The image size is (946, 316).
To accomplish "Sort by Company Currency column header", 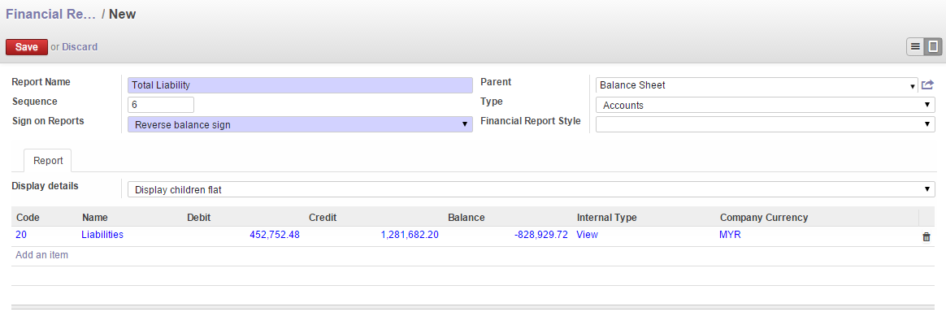I will (x=764, y=217).
